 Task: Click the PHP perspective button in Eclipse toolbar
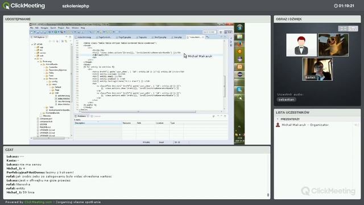coord(229,32)
